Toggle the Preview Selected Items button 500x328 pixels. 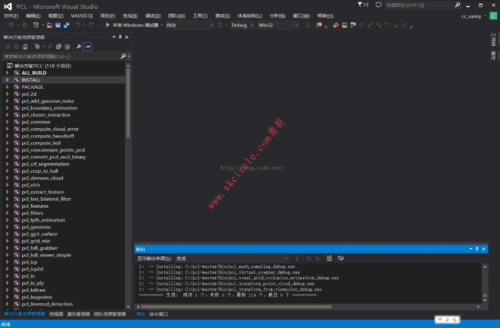pos(87,47)
